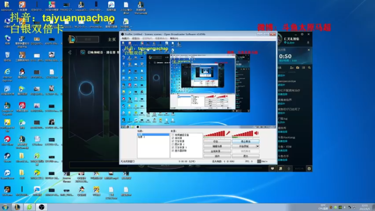The height and width of the screenshot is (211, 375).
Task: Open the 设定档(P) menu in OBS
Action: click(147, 38)
